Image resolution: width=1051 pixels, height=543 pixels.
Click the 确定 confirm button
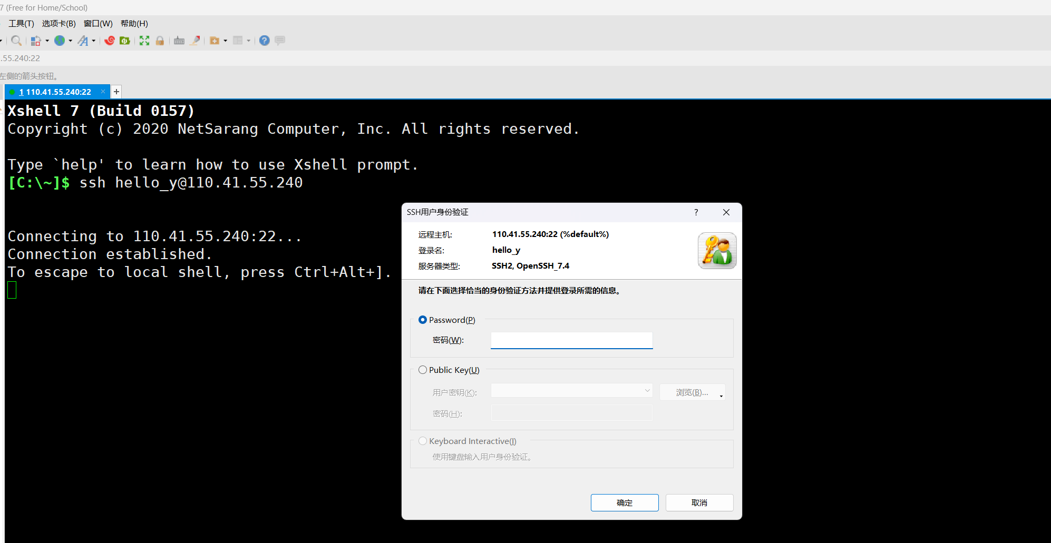point(625,502)
